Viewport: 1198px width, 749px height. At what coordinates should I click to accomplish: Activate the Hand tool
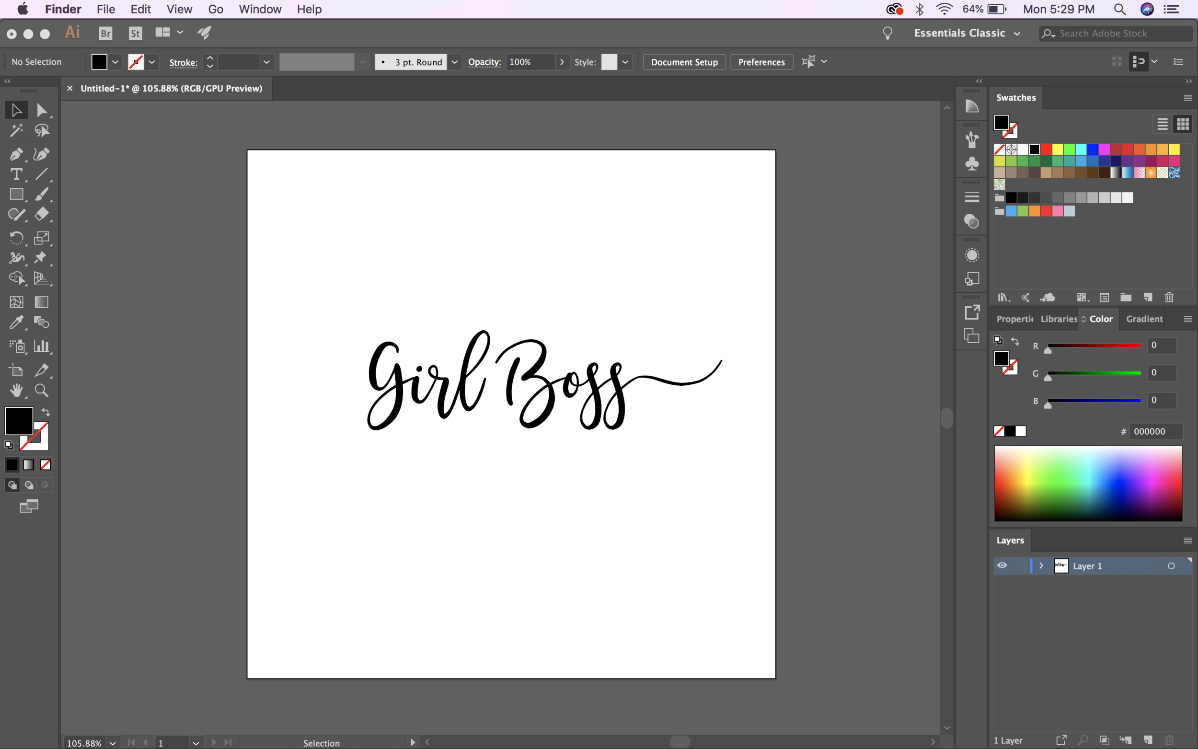click(16, 391)
